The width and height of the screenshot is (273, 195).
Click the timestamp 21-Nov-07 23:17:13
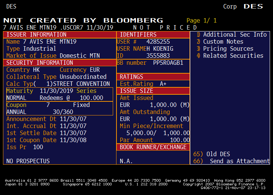point(245,188)
